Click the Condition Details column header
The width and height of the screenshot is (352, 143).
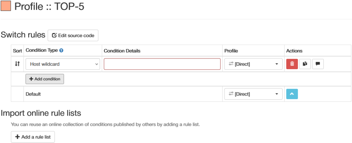click(122, 51)
